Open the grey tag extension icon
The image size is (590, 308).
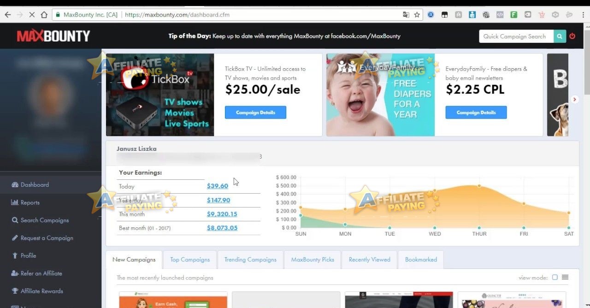[x=527, y=15]
